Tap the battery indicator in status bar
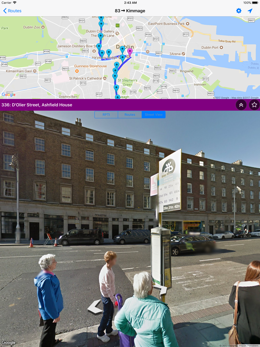260x347 pixels. 255,3
